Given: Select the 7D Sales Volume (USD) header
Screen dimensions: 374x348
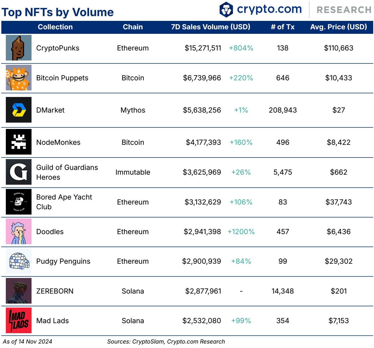Looking at the screenshot, I should click(211, 27).
